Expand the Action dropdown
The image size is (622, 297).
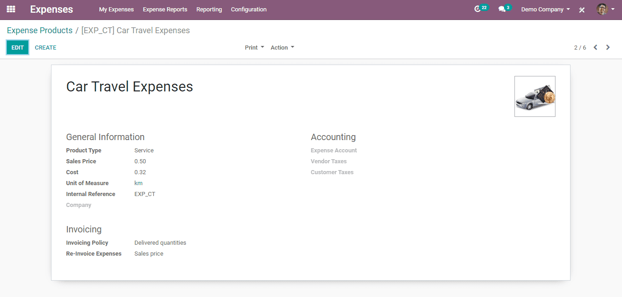coord(283,47)
